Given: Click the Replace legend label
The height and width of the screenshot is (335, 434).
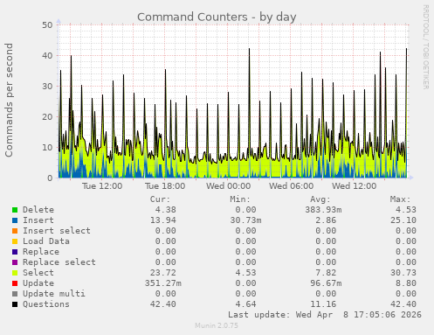Looking at the screenshot, I should 41,252.
